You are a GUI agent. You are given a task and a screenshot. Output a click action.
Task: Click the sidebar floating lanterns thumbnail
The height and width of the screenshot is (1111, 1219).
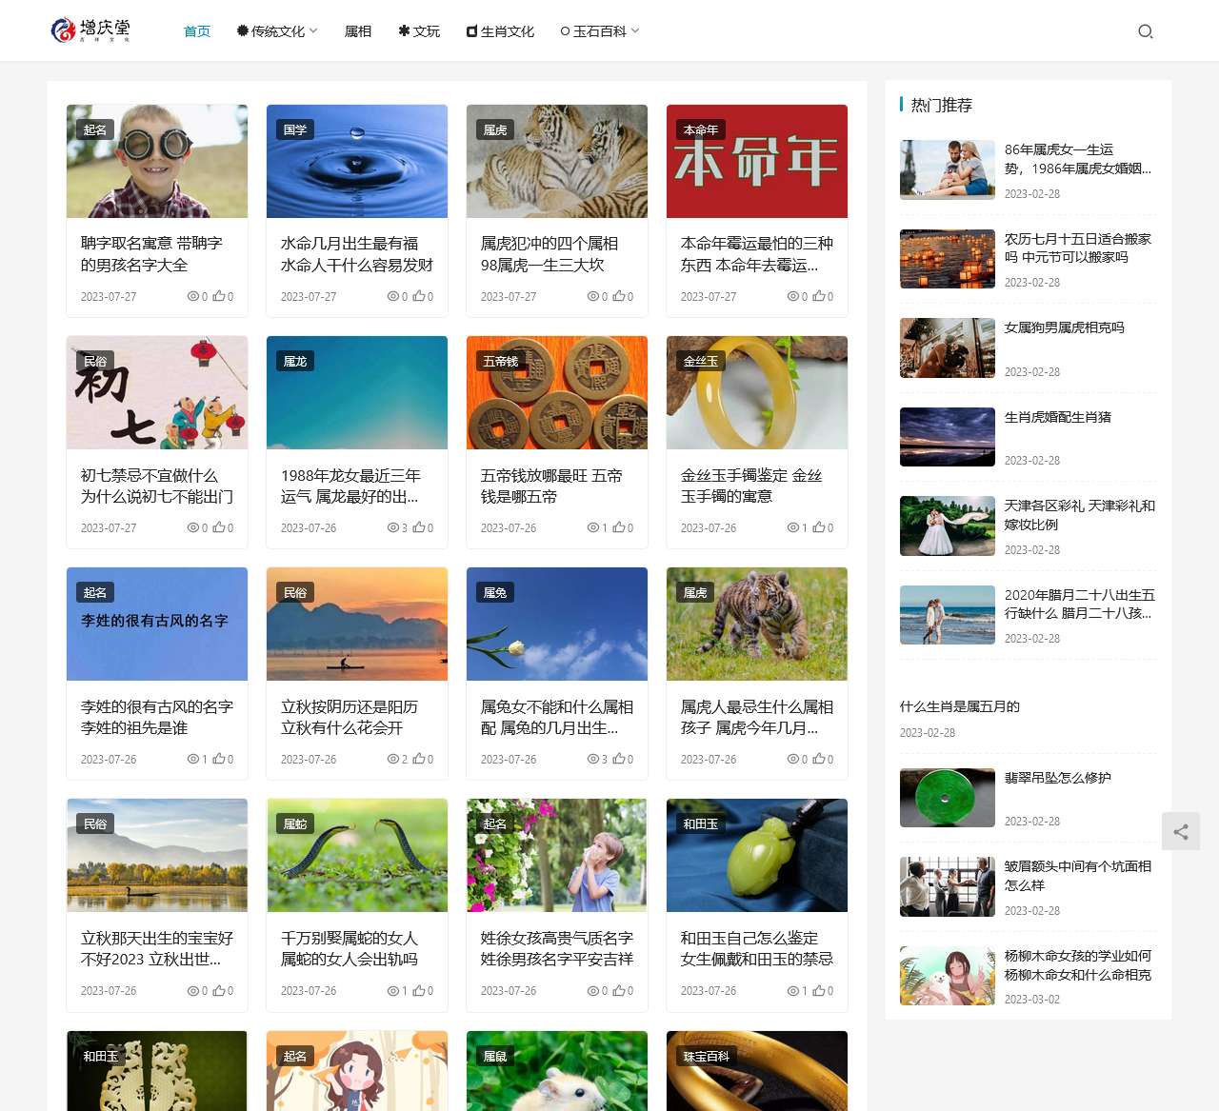(x=948, y=259)
